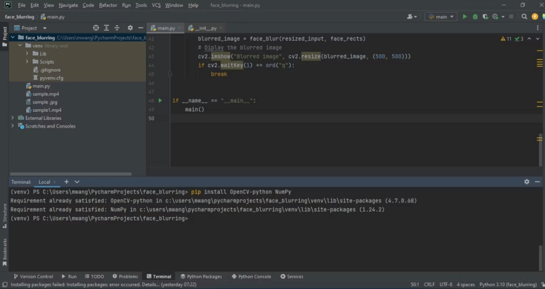Open the user account icon
This screenshot has width=545, height=289.
411,17
